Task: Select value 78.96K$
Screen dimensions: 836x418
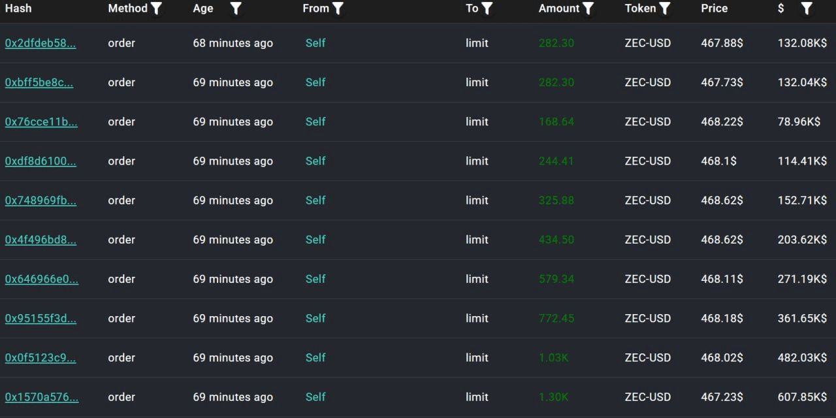Action: pos(799,121)
